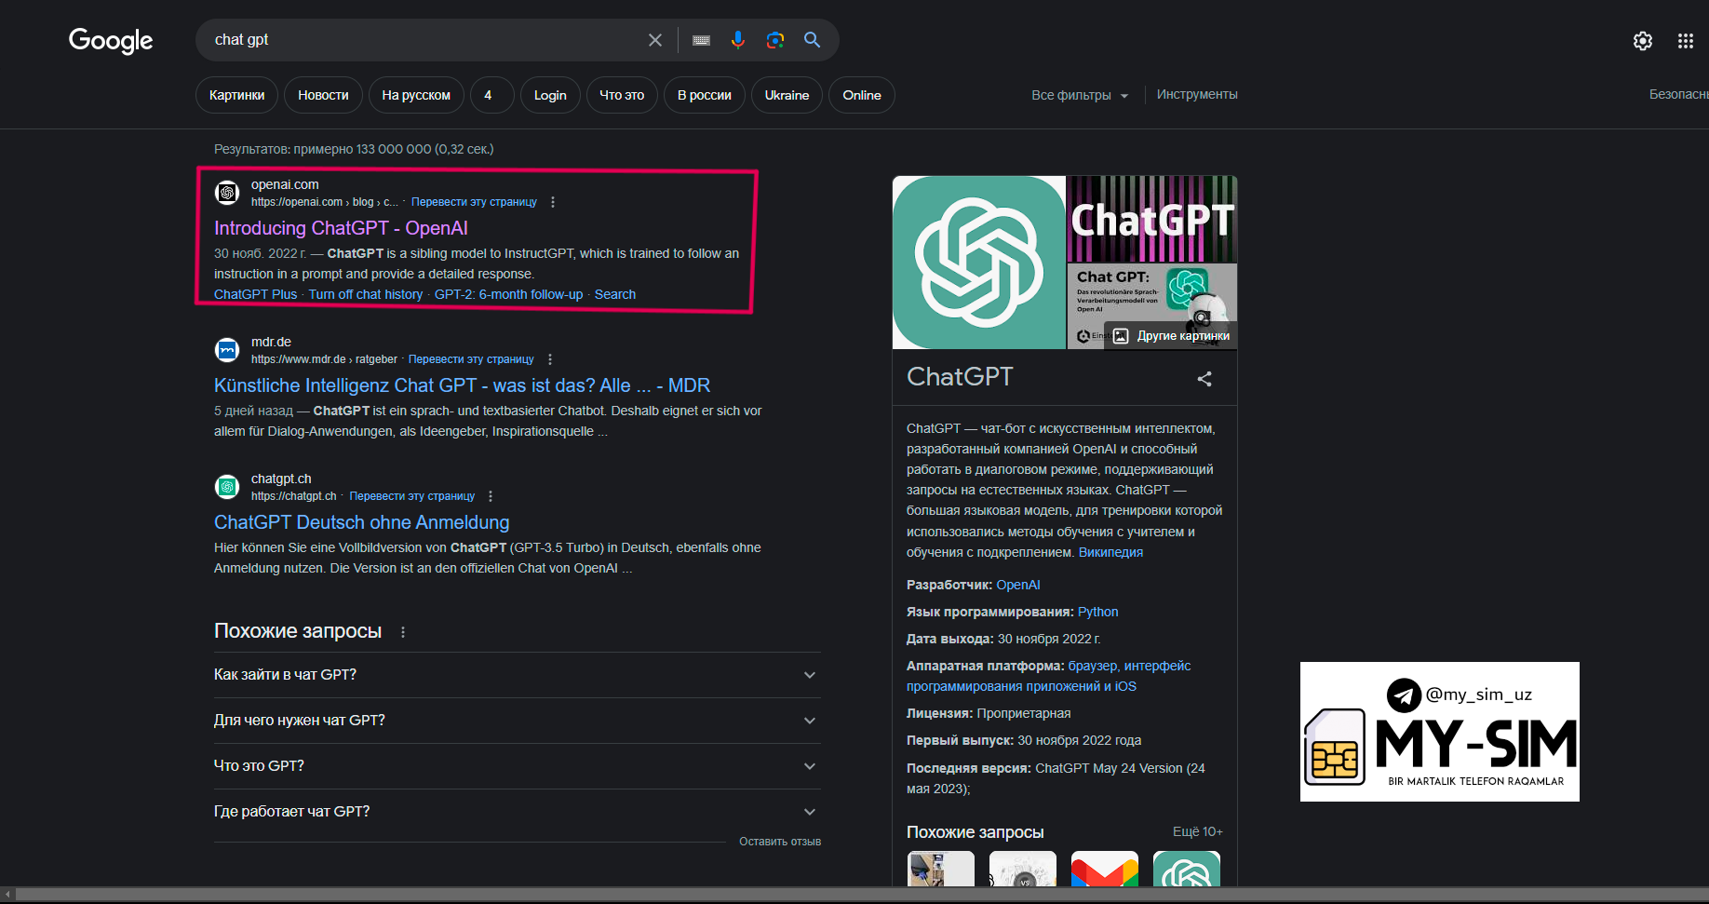Expand "Как зайти в чат GPT?" question
This screenshot has width=1709, height=904.
click(809, 675)
